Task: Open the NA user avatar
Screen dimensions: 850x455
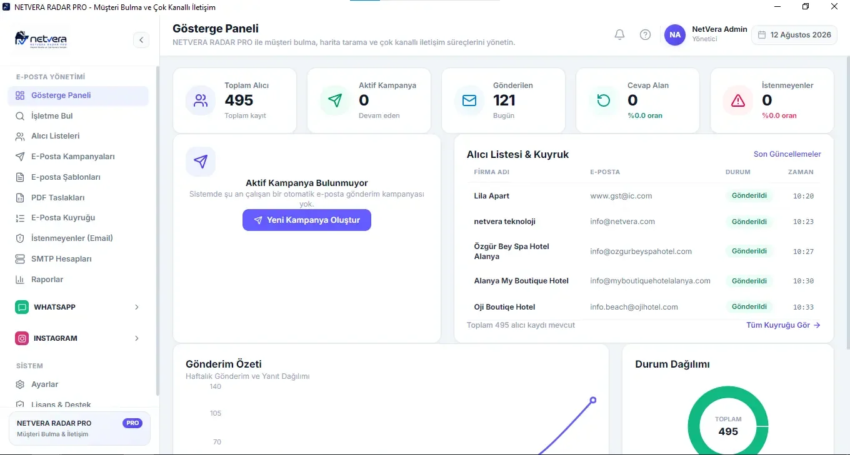Action: tap(675, 35)
